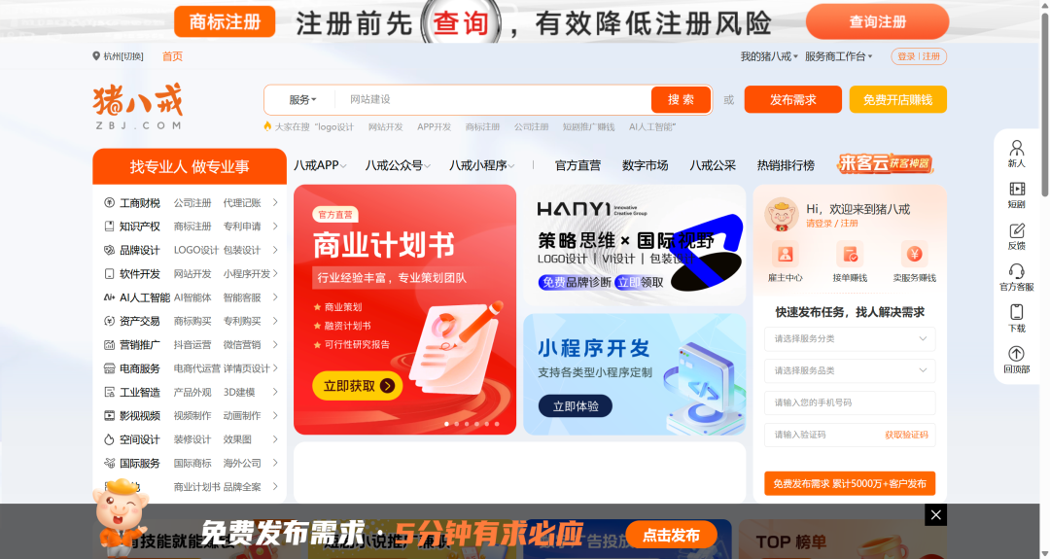Select the first carousel indicator dot
The image size is (1050, 559).
(446, 424)
